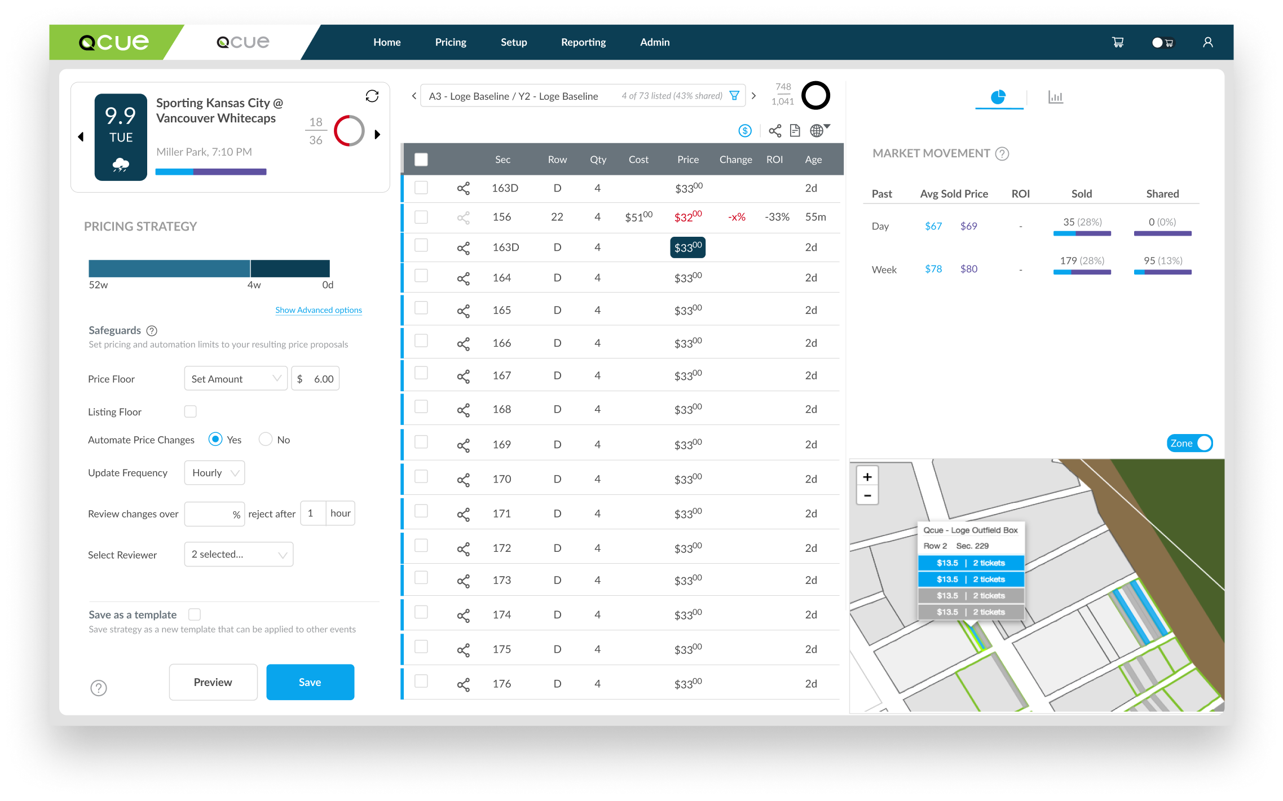Click the blue dollar sign pricing icon
This screenshot has width=1283, height=801.
click(745, 131)
